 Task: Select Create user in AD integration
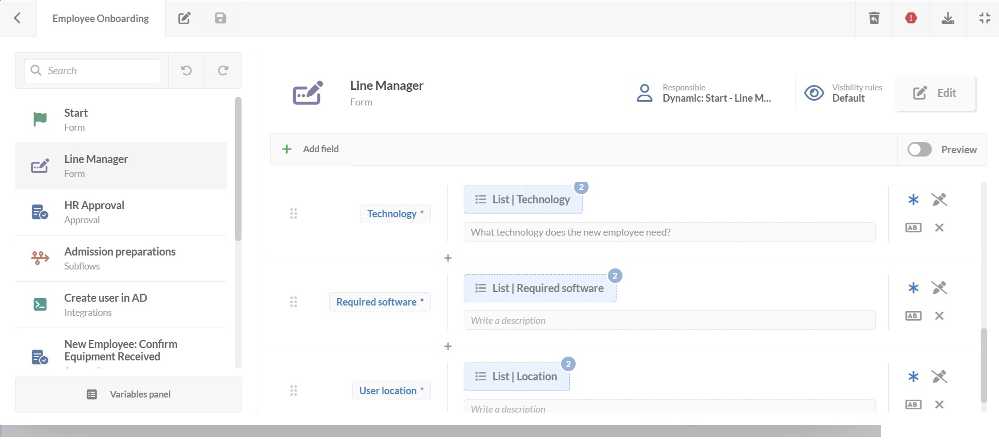(121, 304)
